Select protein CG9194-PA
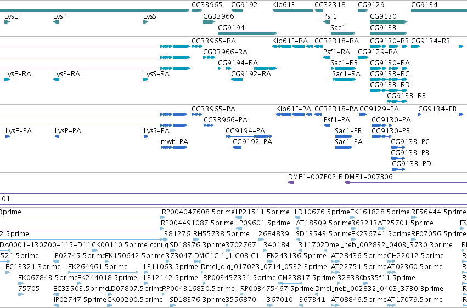The image size is (467, 308). pyautogui.click(x=245, y=131)
